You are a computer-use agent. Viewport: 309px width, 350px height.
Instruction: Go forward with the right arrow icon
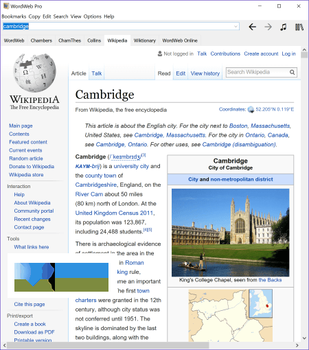(268, 27)
